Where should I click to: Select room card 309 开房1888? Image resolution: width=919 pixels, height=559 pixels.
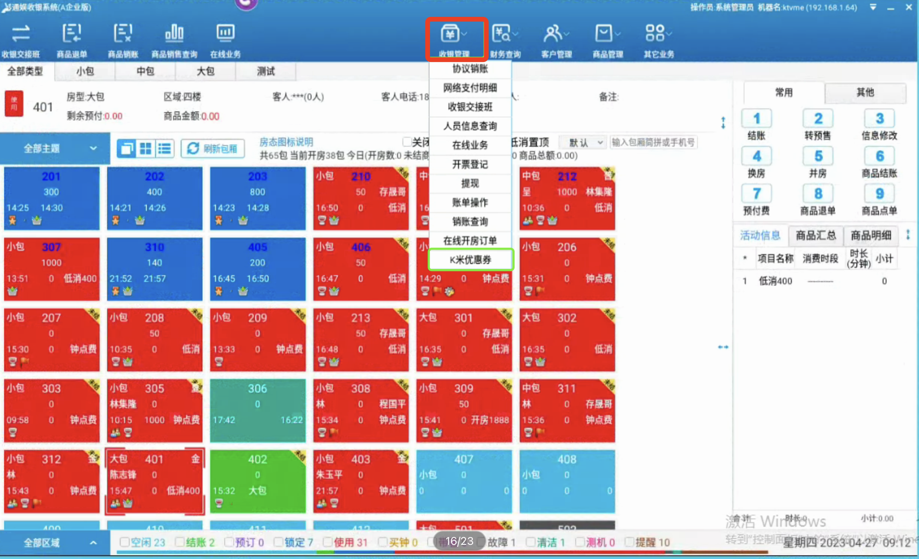464,410
